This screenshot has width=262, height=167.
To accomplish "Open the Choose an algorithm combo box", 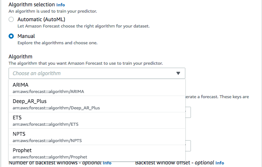I will (97, 73).
